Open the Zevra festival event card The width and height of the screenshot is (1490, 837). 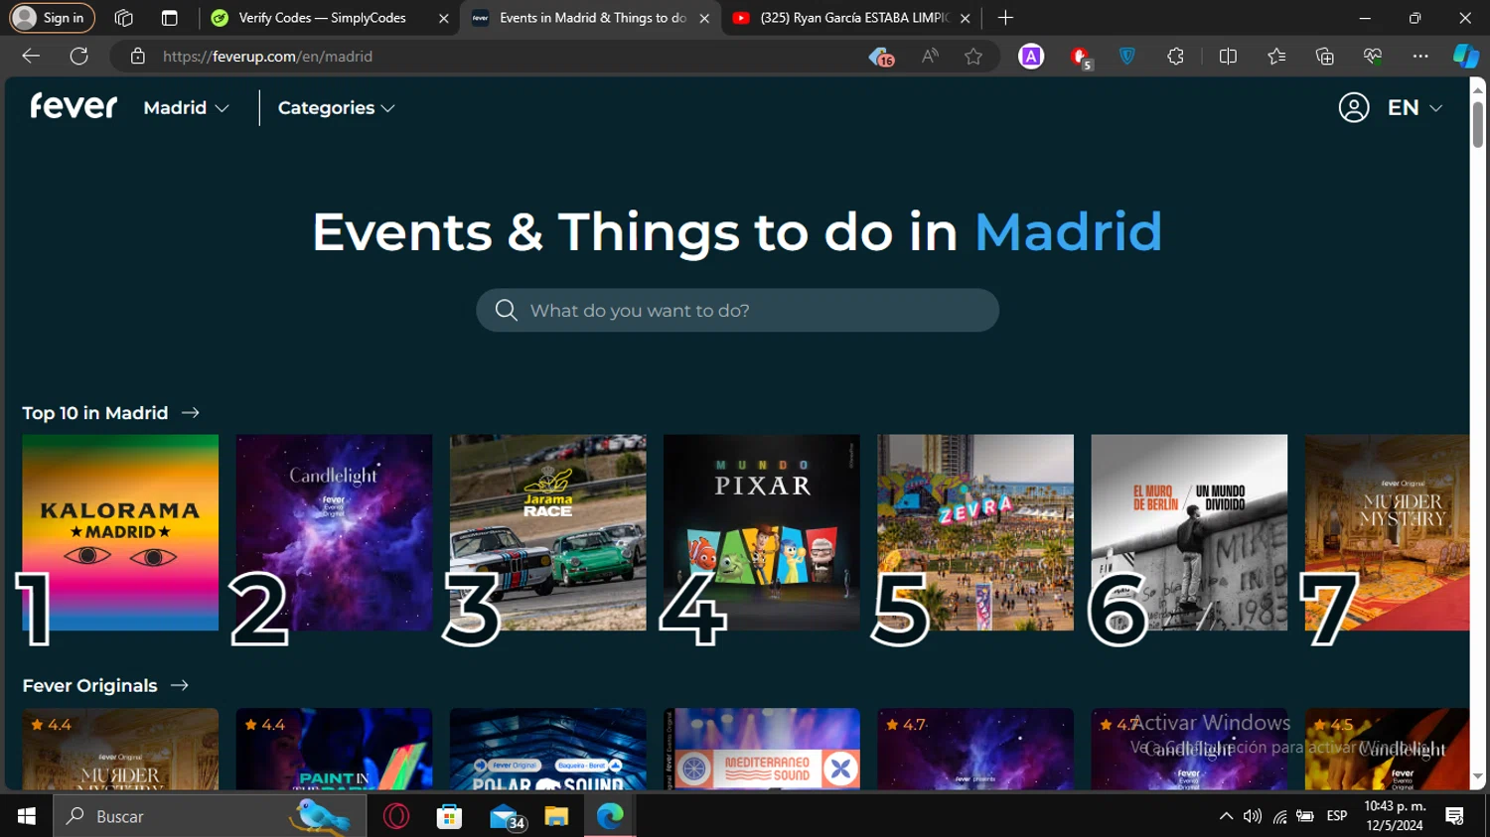975,532
